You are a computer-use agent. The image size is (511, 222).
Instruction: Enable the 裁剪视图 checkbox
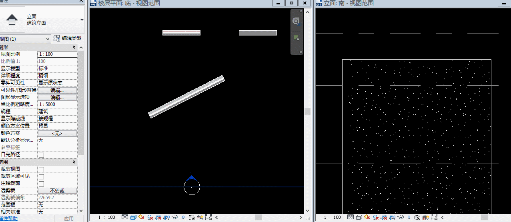click(x=41, y=169)
